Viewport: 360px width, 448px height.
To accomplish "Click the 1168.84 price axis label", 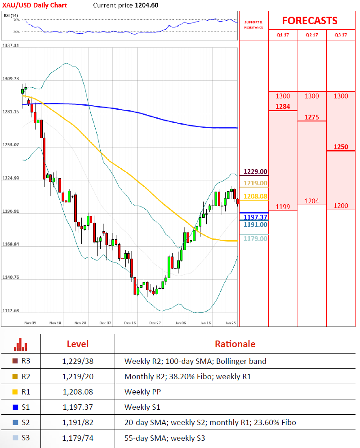I will point(11,244).
